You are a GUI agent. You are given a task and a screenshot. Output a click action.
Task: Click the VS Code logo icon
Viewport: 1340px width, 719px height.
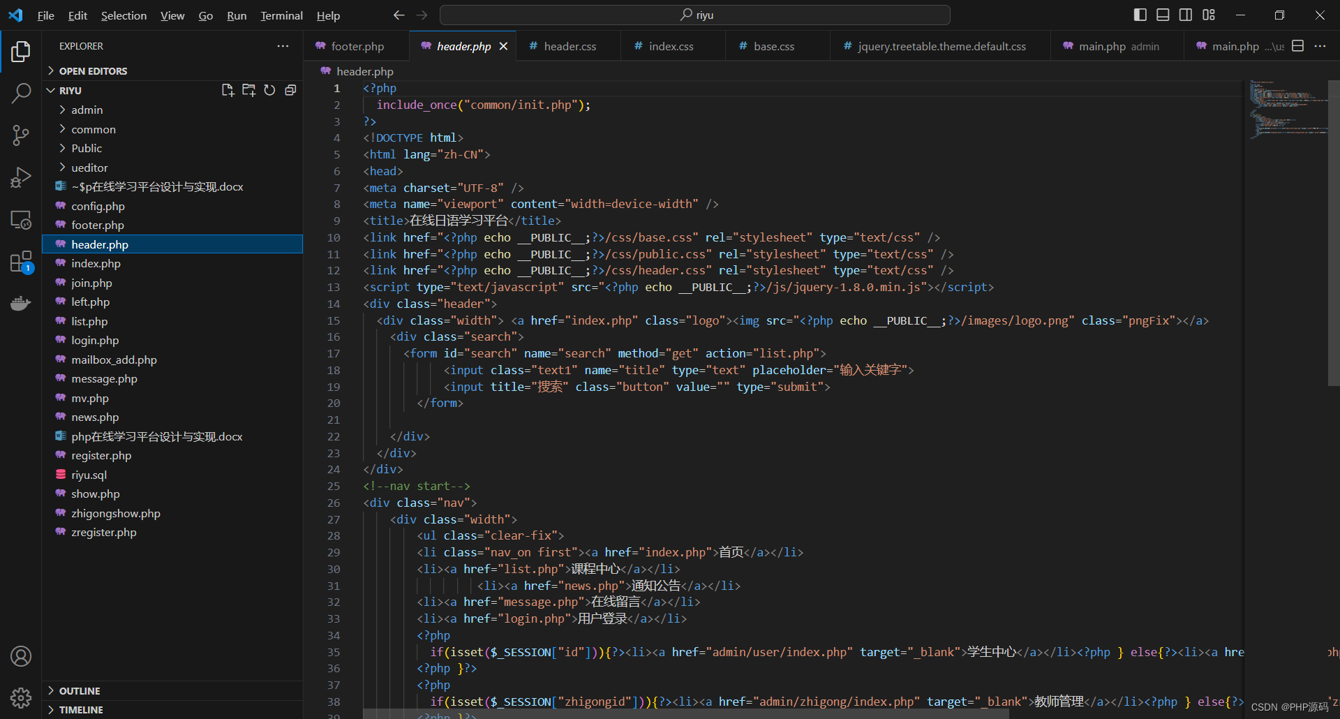click(x=15, y=15)
